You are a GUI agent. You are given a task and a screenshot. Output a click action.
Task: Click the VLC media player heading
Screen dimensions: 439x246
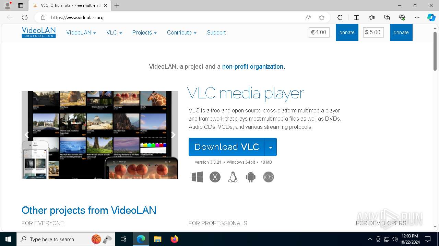(246, 93)
